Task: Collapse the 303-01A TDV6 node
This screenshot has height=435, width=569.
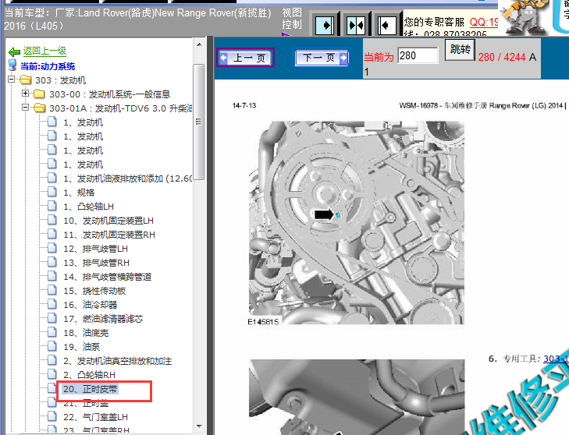Action: [25, 108]
